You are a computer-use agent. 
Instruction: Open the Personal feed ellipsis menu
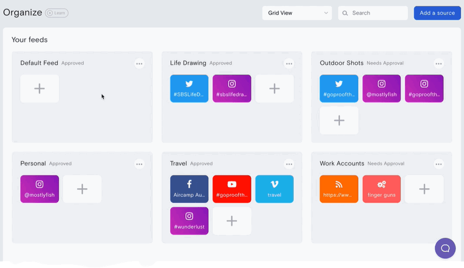click(x=139, y=164)
